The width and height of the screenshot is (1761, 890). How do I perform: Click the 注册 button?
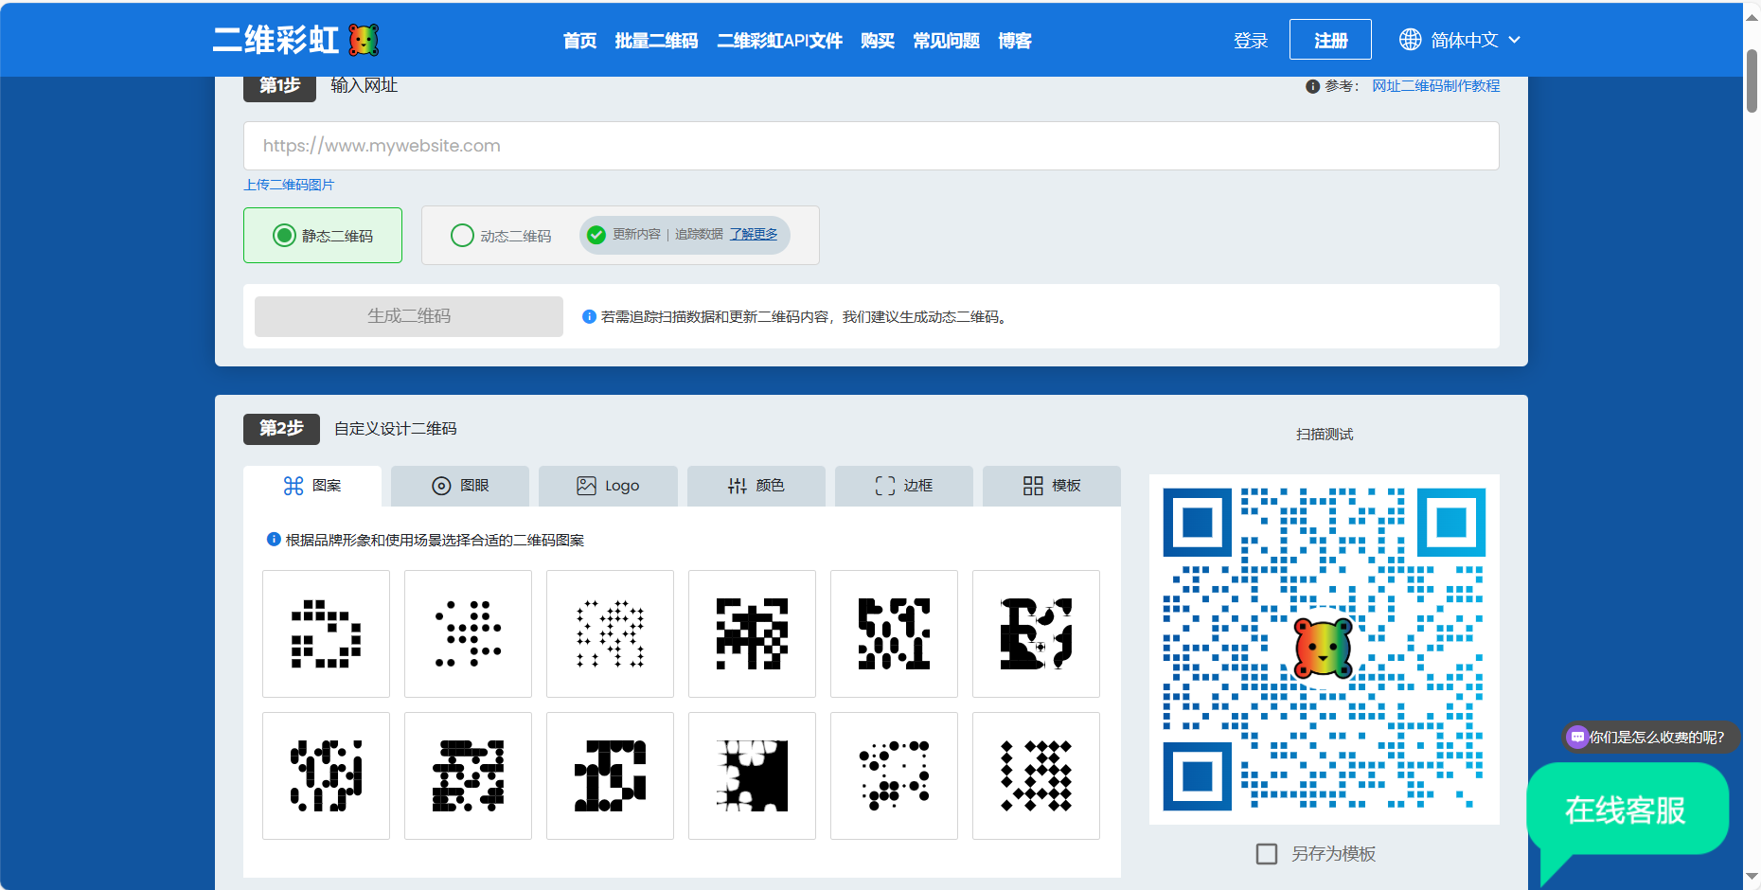(x=1330, y=40)
